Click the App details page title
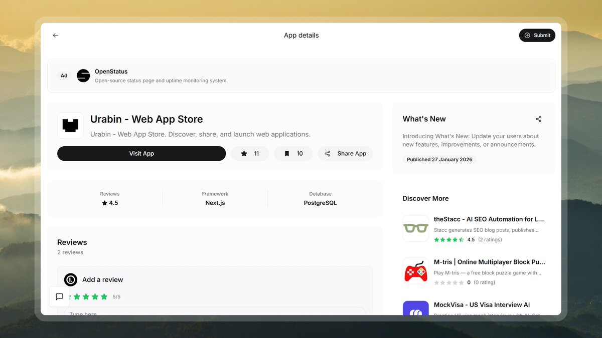 [x=302, y=36]
